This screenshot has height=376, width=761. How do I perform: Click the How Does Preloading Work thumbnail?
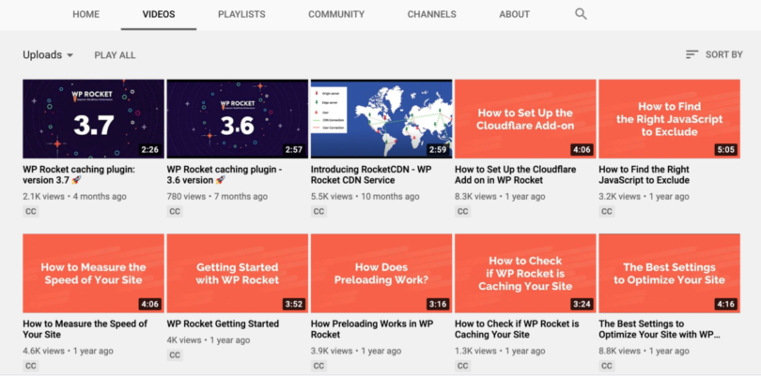[381, 273]
